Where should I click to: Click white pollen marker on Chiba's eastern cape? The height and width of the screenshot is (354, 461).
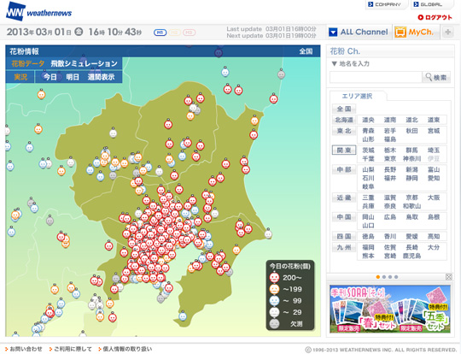pyautogui.click(x=268, y=233)
